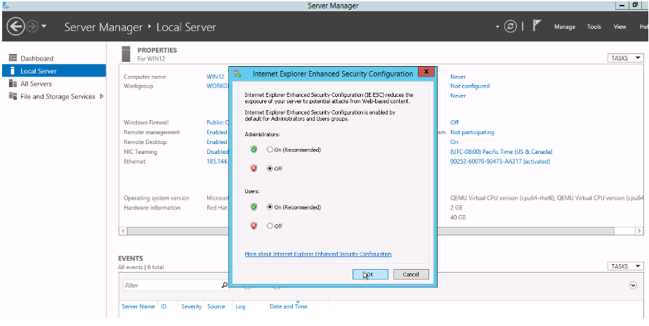Sort events by Source column

(x=216, y=306)
